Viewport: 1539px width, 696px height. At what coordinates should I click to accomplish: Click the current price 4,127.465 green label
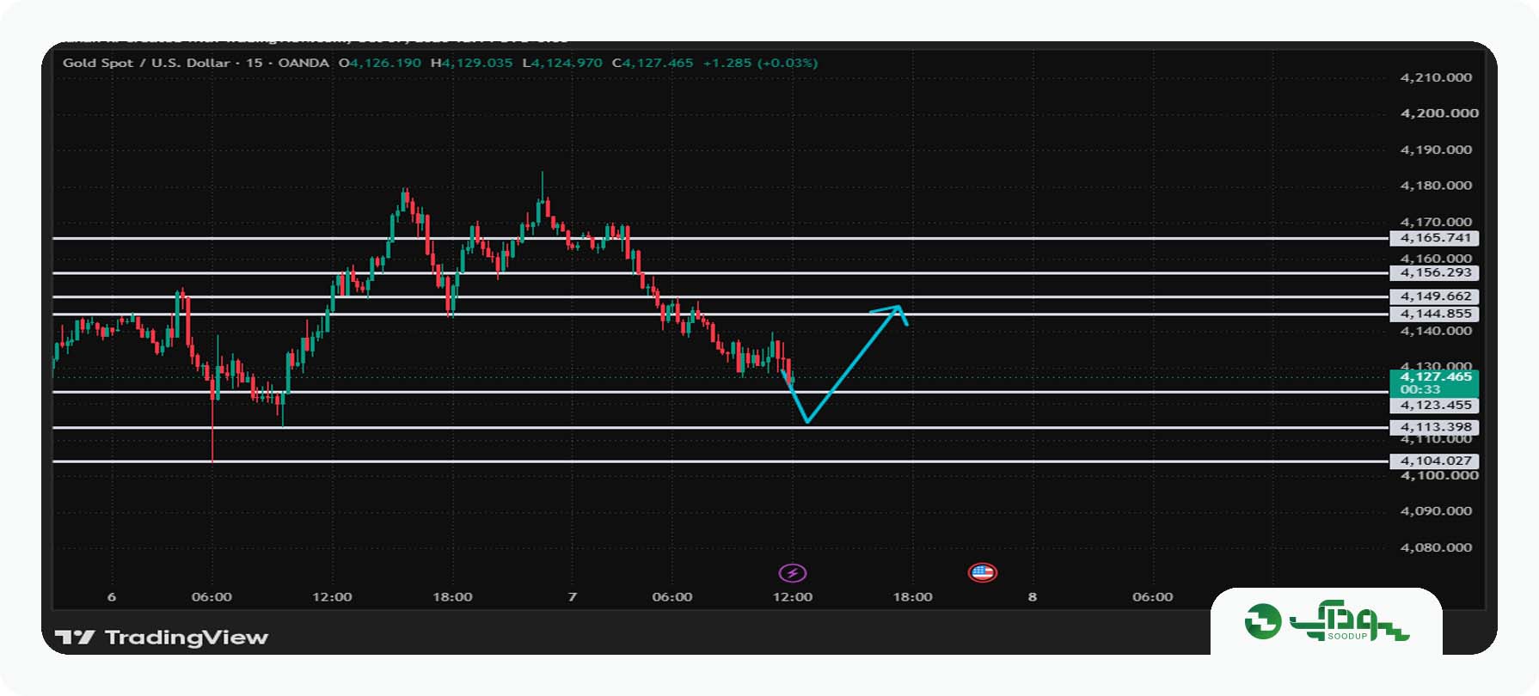[1434, 382]
